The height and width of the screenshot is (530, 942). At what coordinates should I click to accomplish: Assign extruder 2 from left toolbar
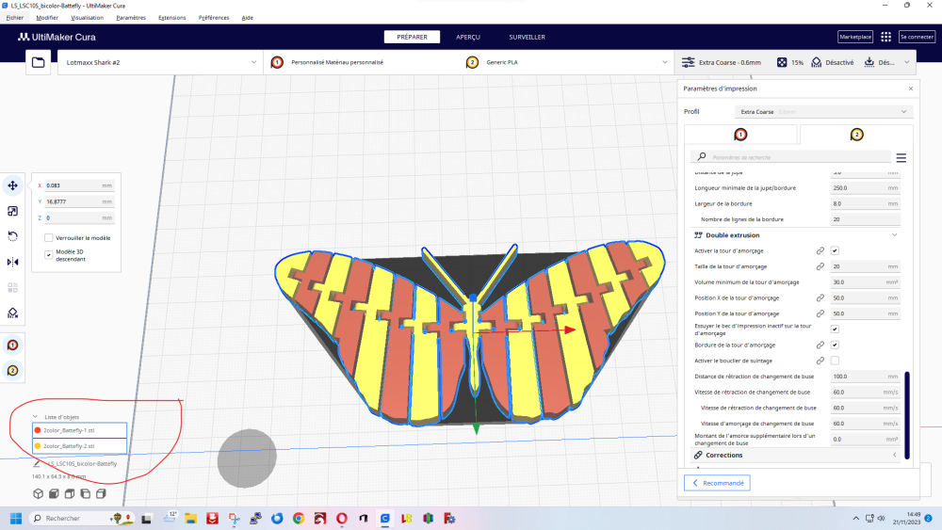(12, 371)
